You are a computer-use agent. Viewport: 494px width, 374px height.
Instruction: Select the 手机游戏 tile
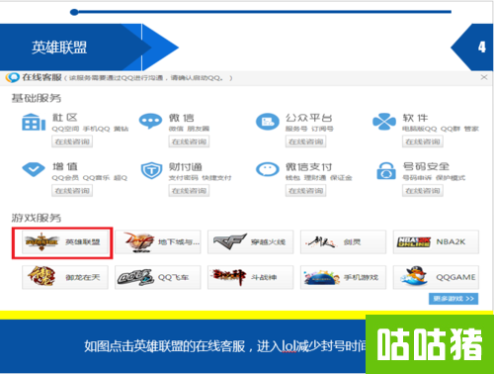pos(343,277)
